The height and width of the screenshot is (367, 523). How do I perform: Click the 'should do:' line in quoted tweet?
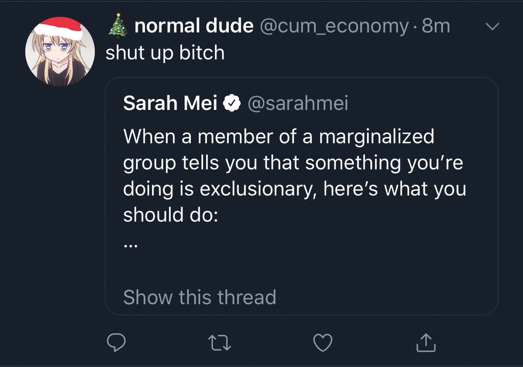tap(170, 215)
